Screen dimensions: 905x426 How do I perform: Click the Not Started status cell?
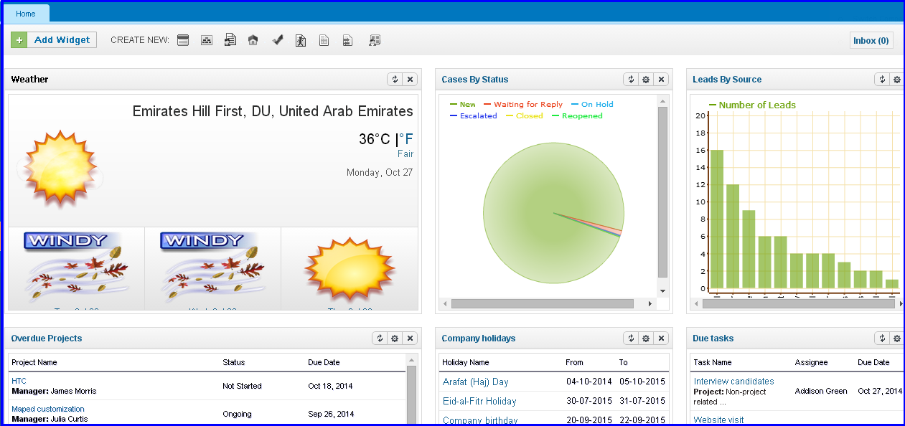pos(242,386)
